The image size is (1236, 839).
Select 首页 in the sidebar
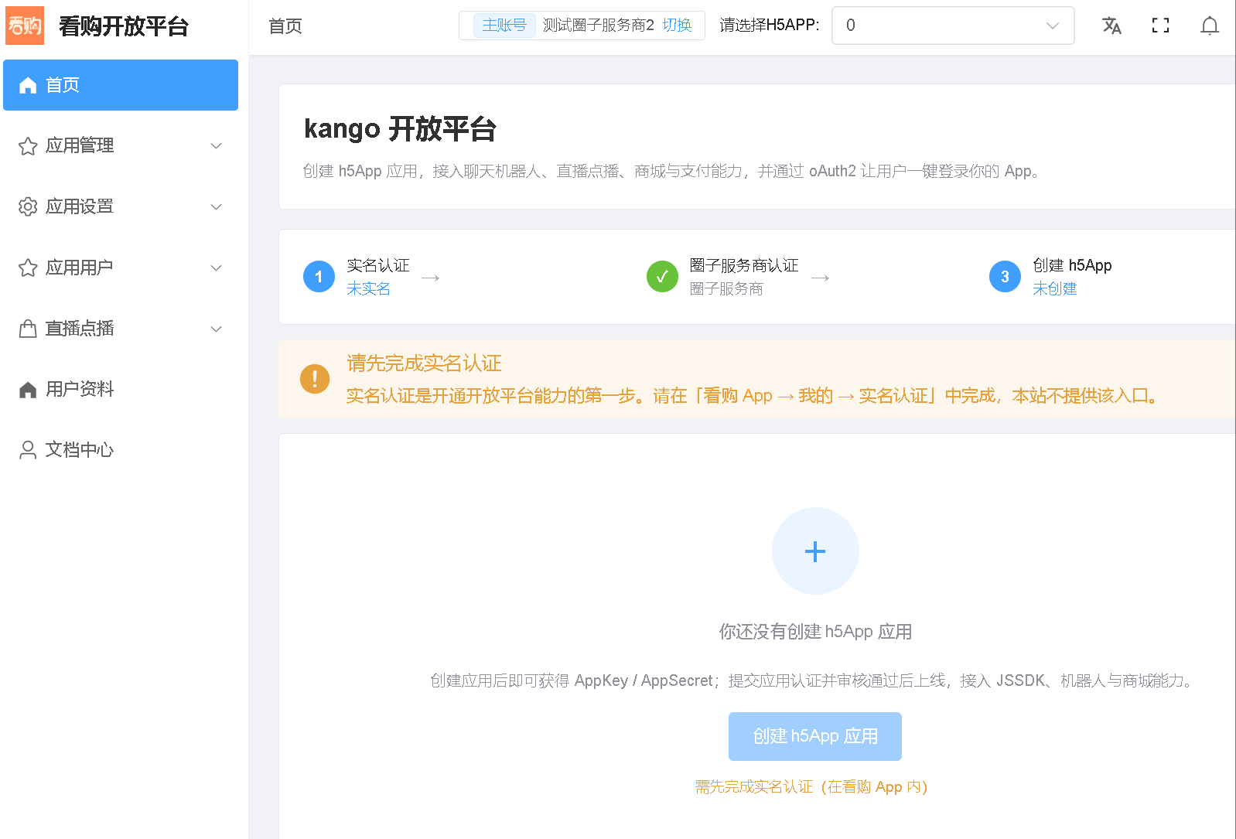tap(121, 85)
